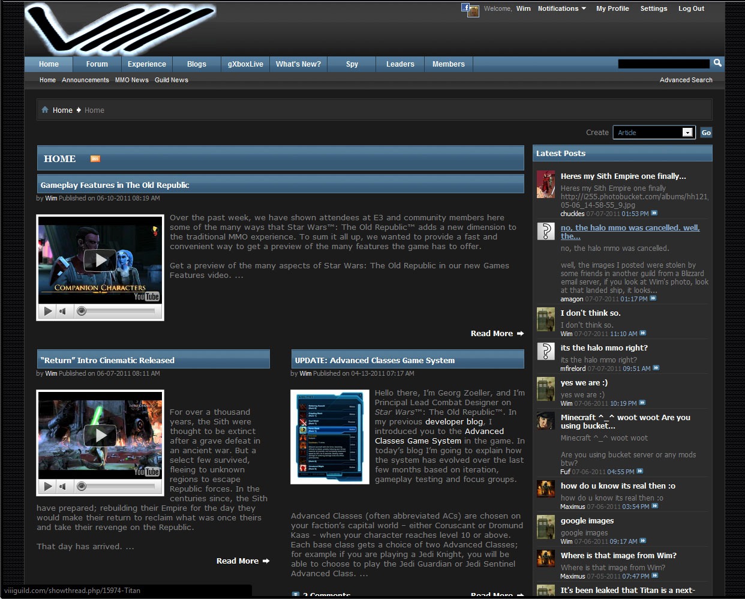745x599 pixels.
Task: Open the Notifications dropdown
Action: (x=561, y=8)
